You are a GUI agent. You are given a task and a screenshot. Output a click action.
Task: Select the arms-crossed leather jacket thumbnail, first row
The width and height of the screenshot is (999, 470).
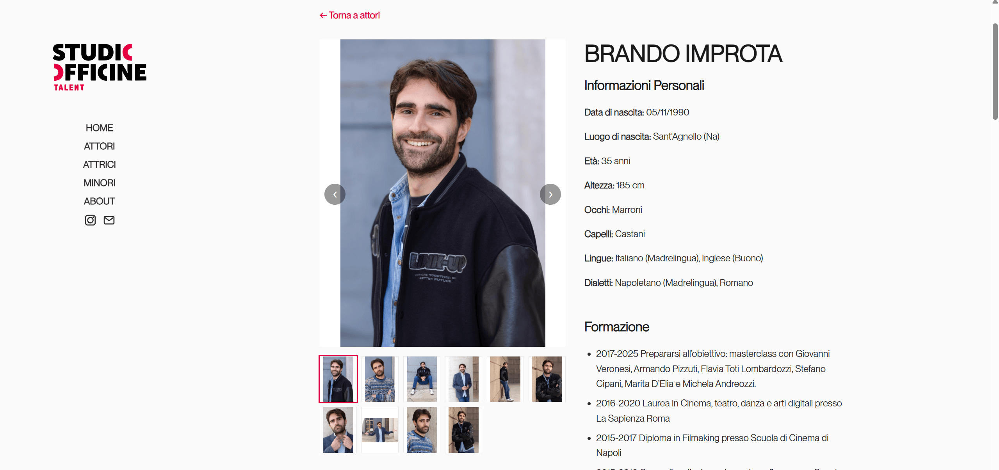(547, 379)
